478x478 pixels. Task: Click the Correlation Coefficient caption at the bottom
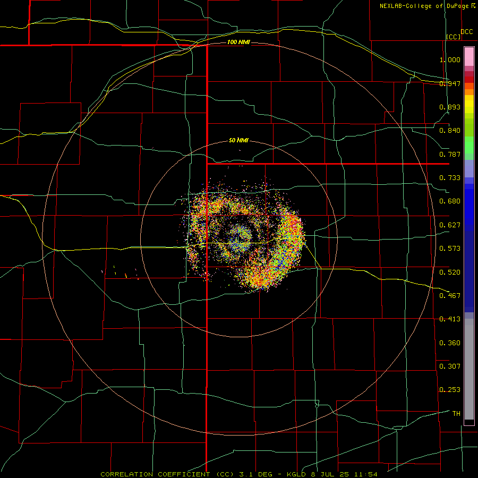[x=239, y=474]
